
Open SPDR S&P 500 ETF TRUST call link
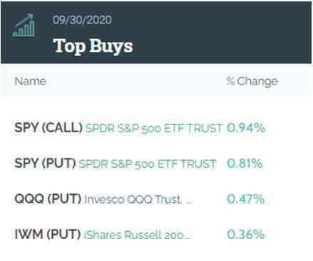154,128
